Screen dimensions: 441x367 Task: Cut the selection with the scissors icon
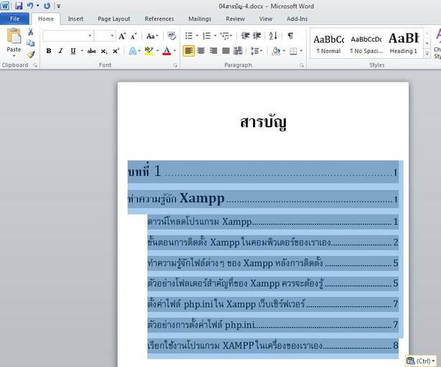pos(30,32)
